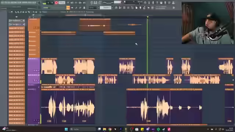The height and width of the screenshot is (132, 235).
Task: Open the channel rack toolbar icon
Action: point(124,7)
